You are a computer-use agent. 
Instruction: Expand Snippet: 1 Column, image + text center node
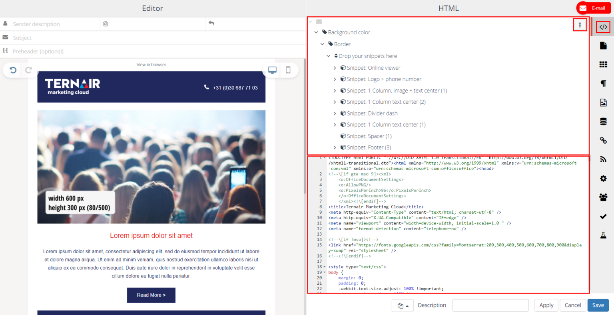(335, 91)
